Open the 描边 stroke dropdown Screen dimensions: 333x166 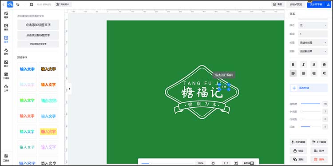click(313, 25)
